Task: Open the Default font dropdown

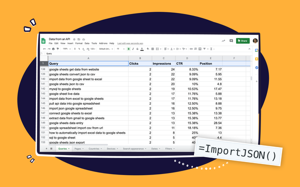Action: pos(106,49)
